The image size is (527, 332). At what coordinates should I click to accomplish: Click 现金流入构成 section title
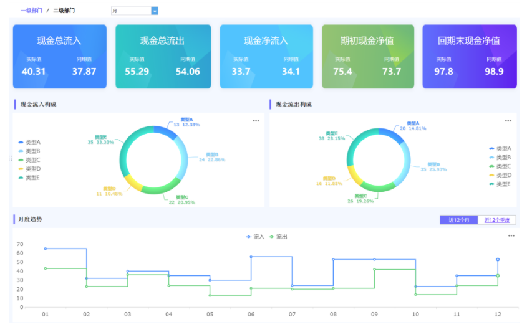click(39, 105)
